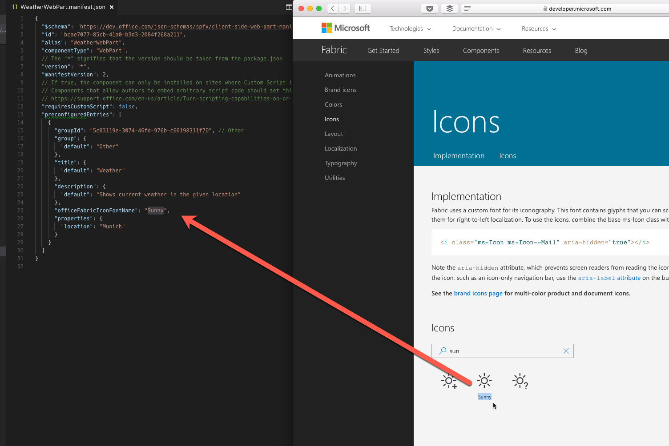The image size is (669, 446).
Task: Navigate to Typography in the Fabric sidebar
Action: tap(341, 163)
